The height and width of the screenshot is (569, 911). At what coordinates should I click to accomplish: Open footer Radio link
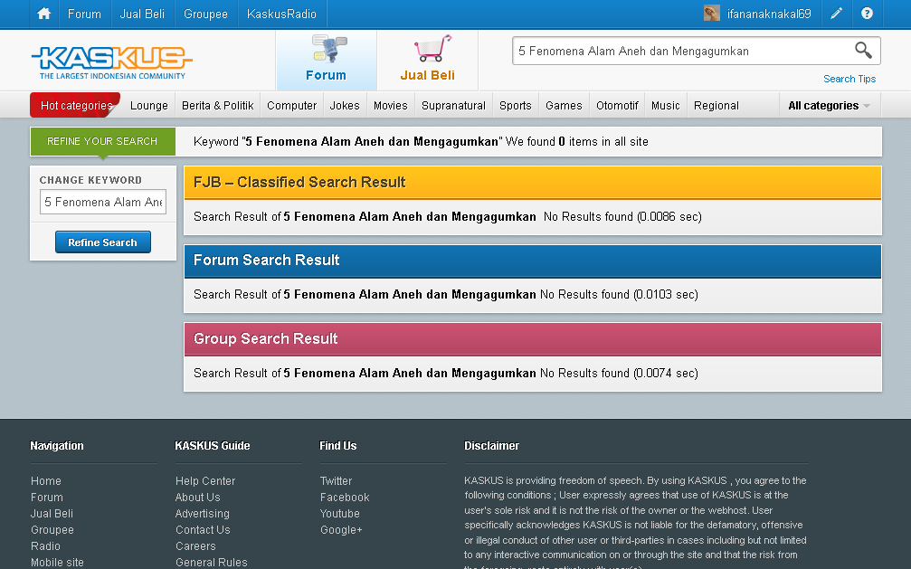coord(45,546)
